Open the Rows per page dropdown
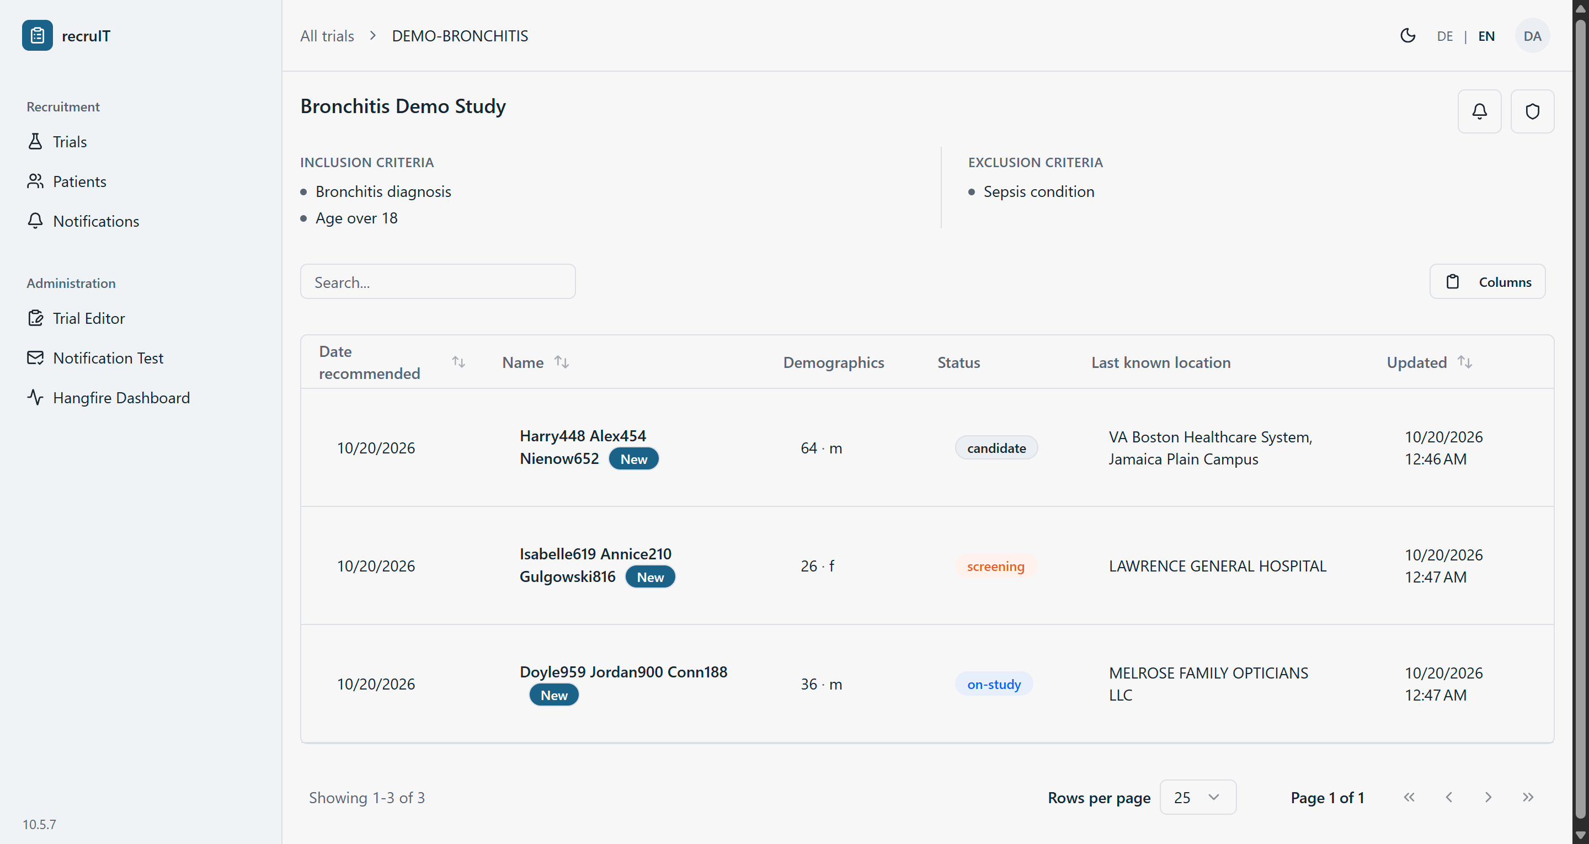This screenshot has width=1589, height=844. coord(1198,797)
